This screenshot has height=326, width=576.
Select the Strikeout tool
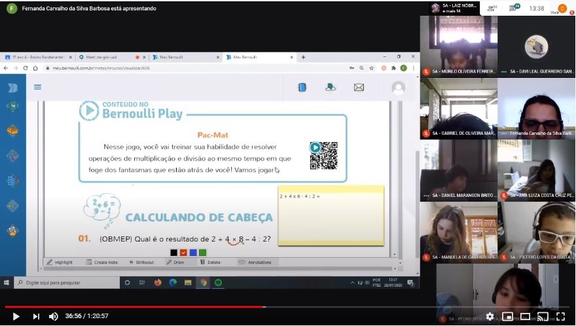[141, 262]
